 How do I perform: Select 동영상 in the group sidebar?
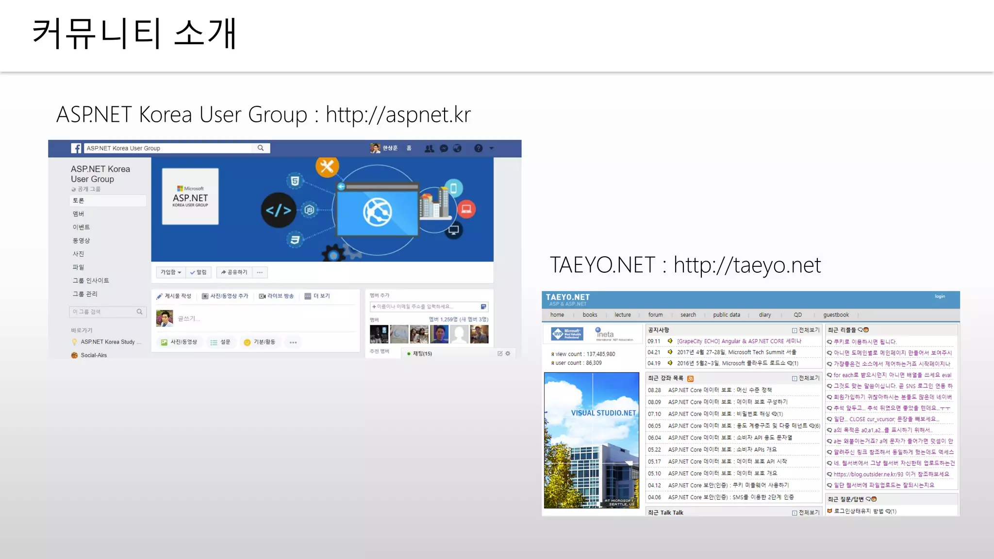pos(82,241)
